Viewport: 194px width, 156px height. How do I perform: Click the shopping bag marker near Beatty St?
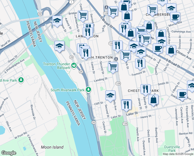pyautogui.click(x=154, y=100)
